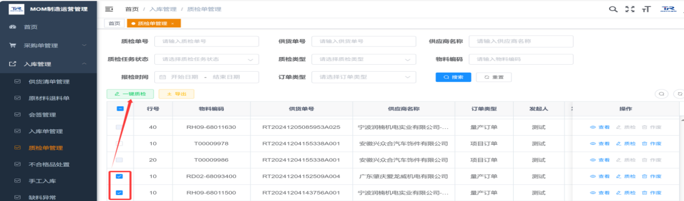The height and width of the screenshot is (201, 684).
Task: Focus the 供应商名称 input field
Action: 521,41
